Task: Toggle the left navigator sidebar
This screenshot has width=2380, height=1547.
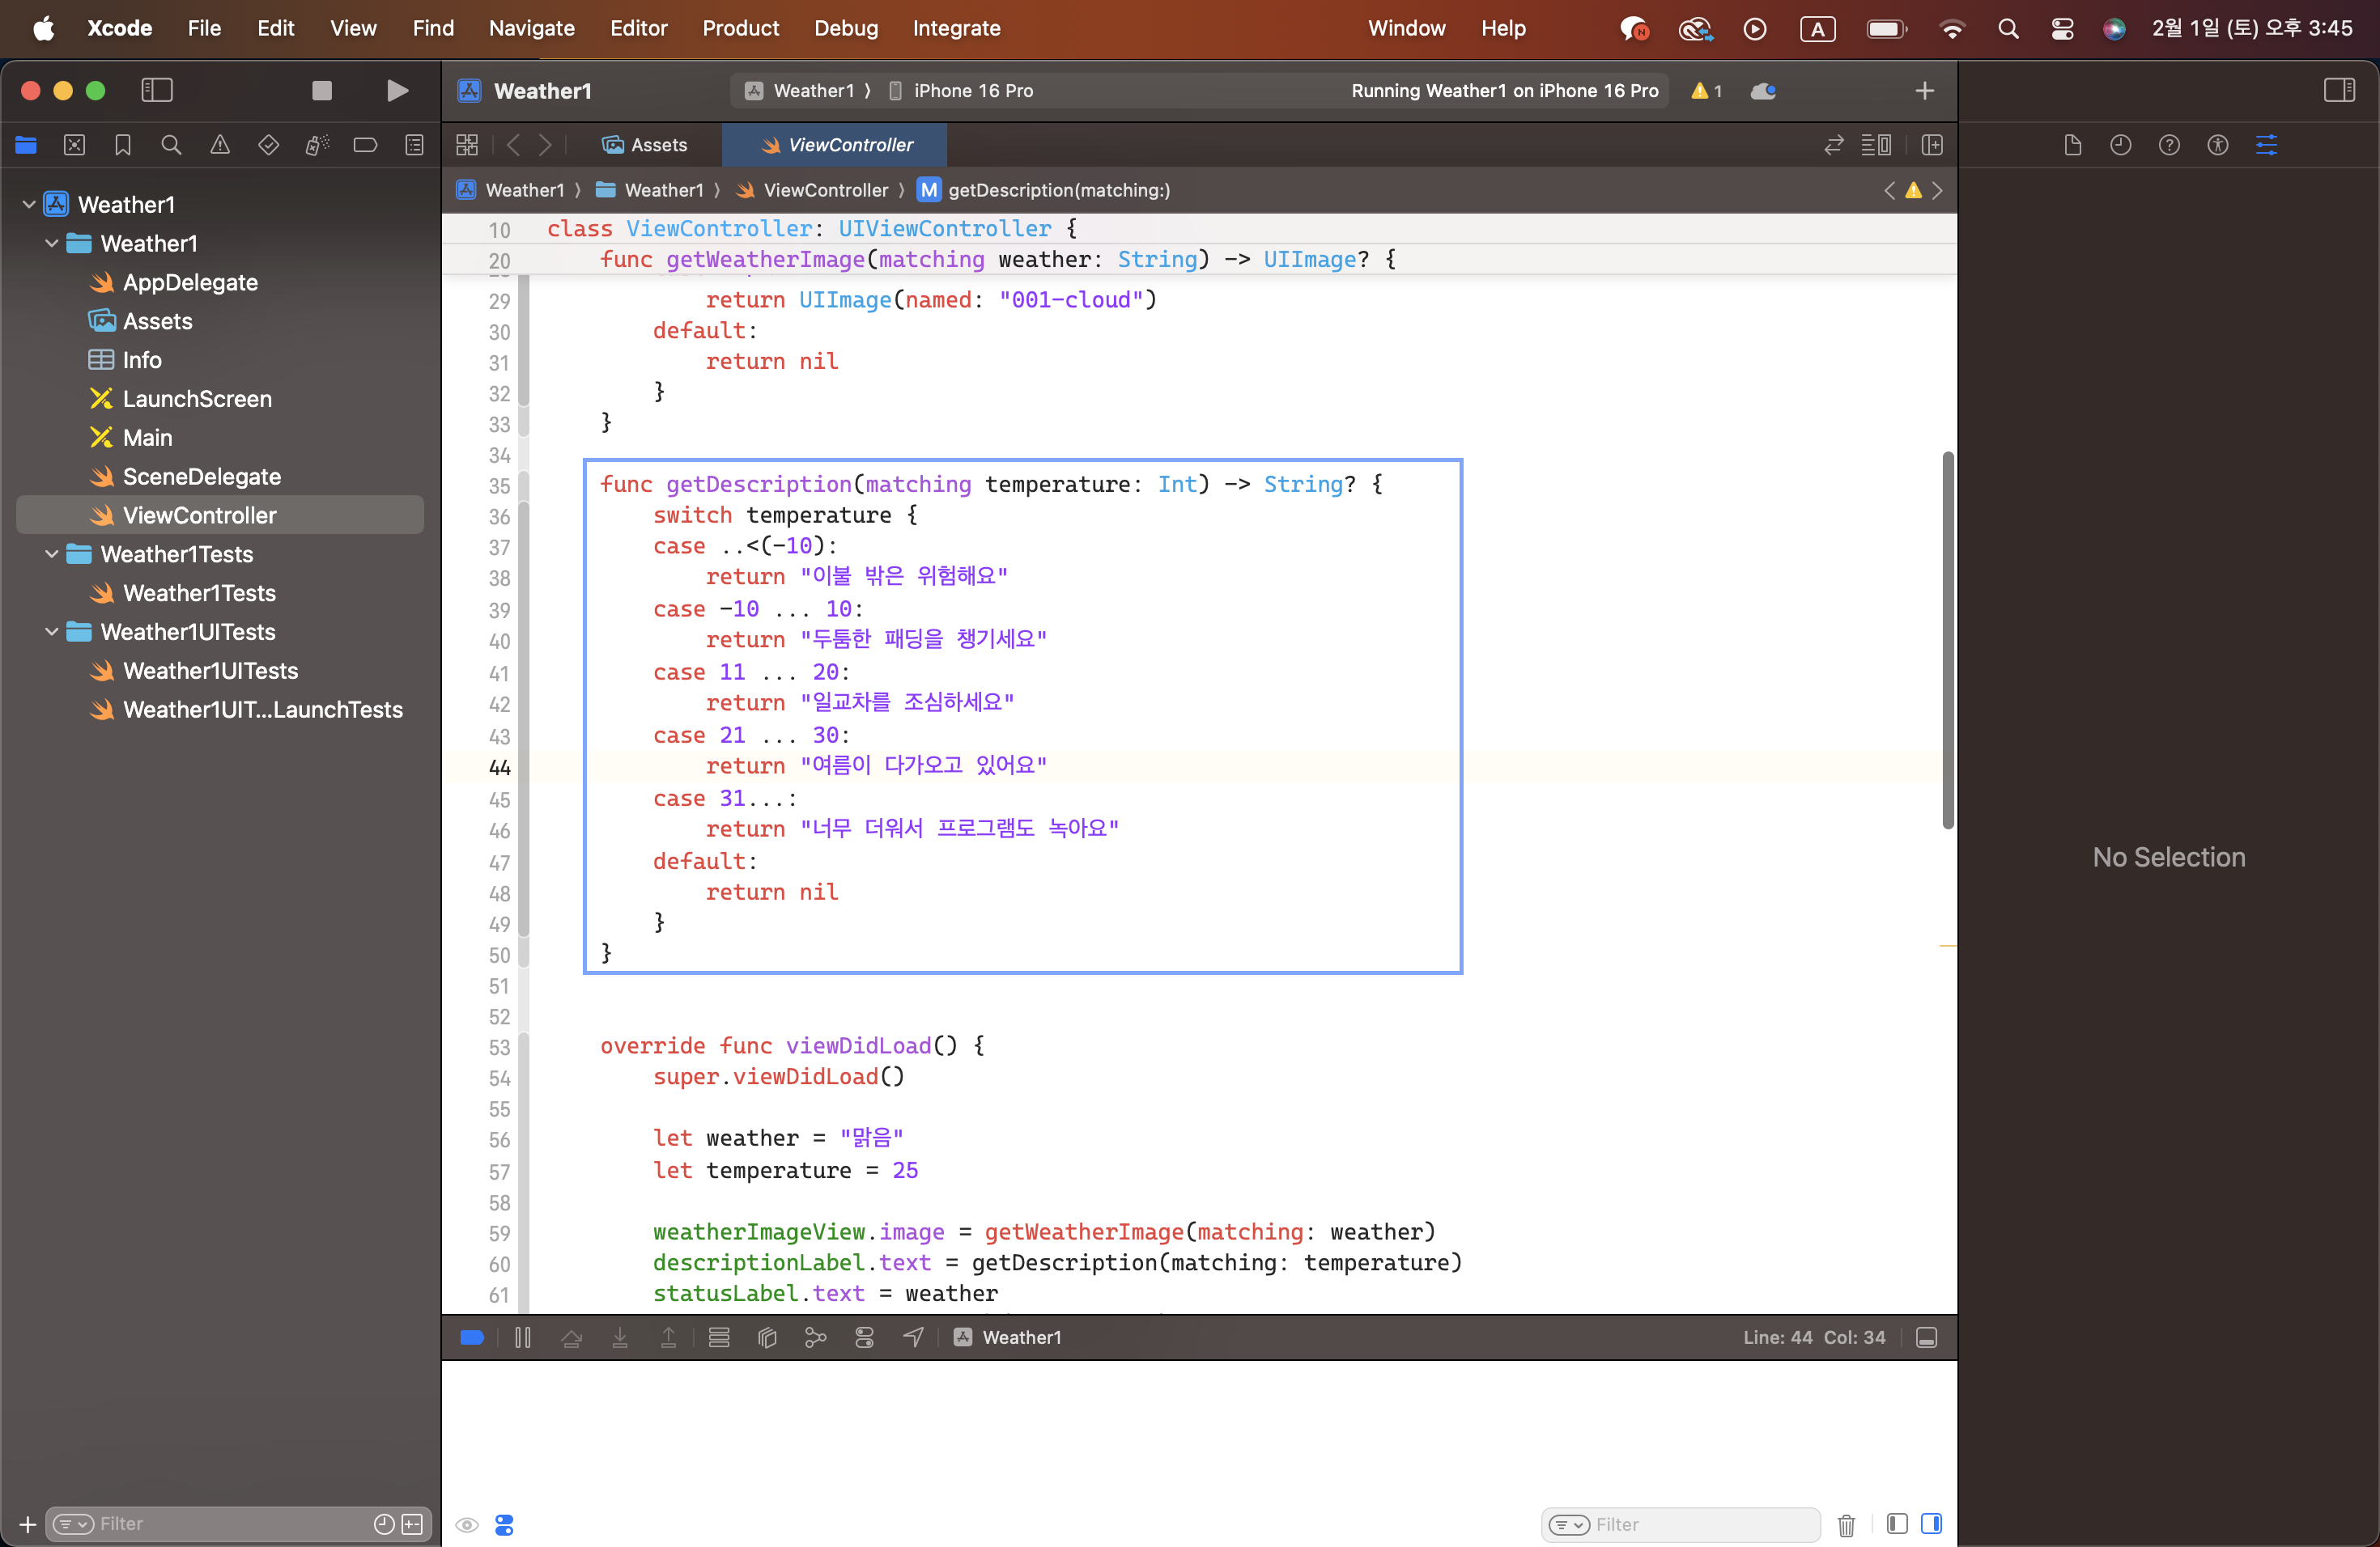Action: click(157, 91)
